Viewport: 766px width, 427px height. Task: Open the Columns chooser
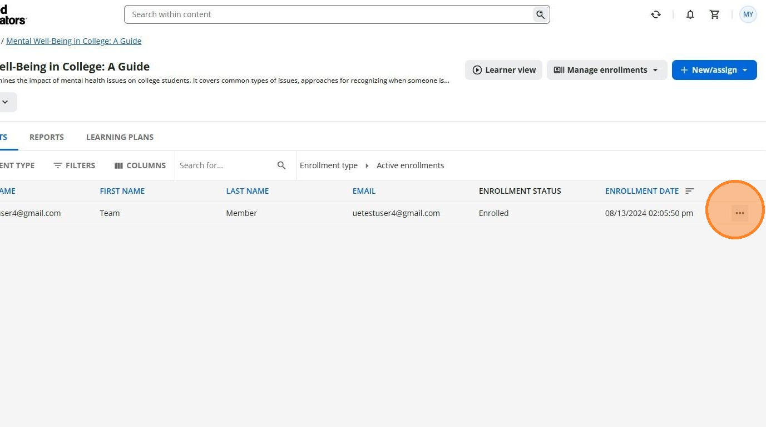point(140,165)
